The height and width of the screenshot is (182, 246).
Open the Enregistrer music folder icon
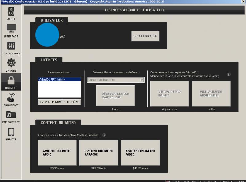[x=11, y=115]
